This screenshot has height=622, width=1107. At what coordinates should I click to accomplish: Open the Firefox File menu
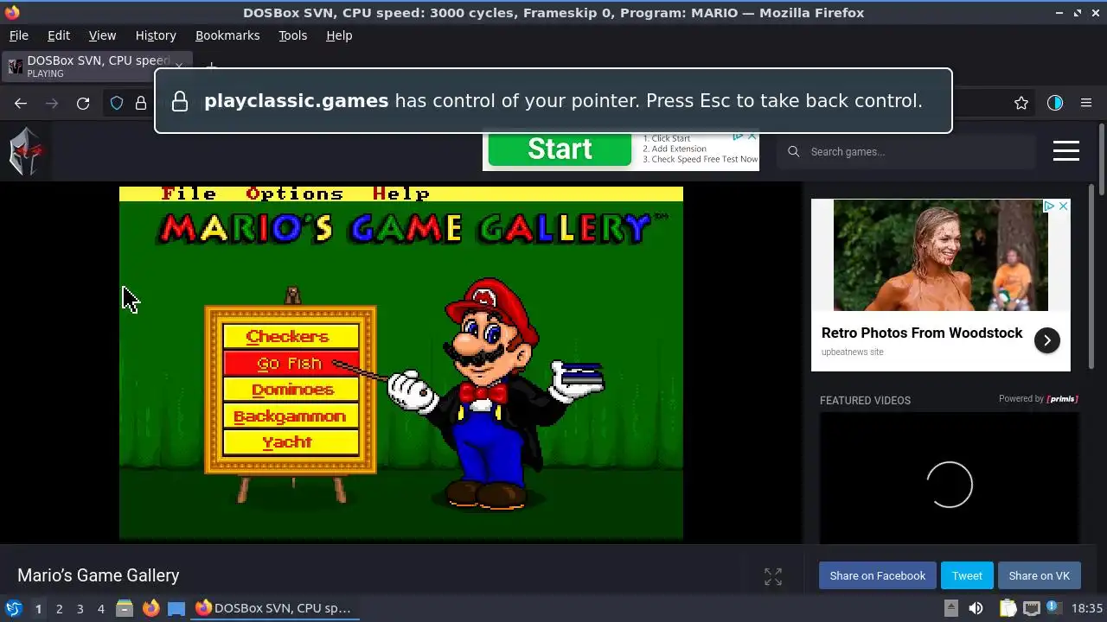(x=18, y=35)
